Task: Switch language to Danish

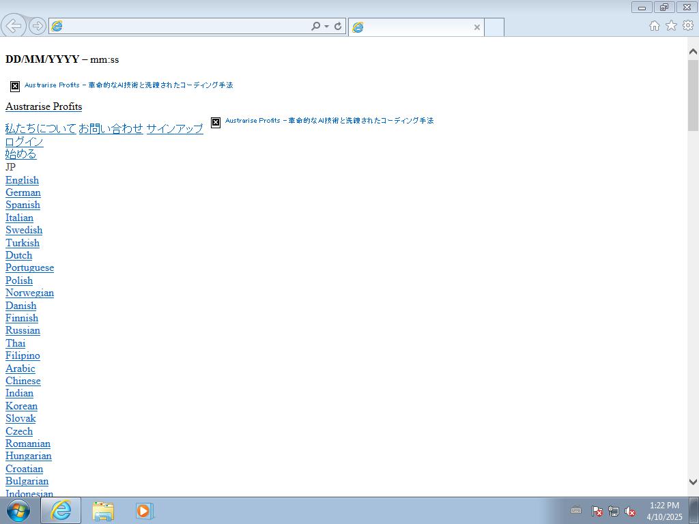Action: click(21, 306)
